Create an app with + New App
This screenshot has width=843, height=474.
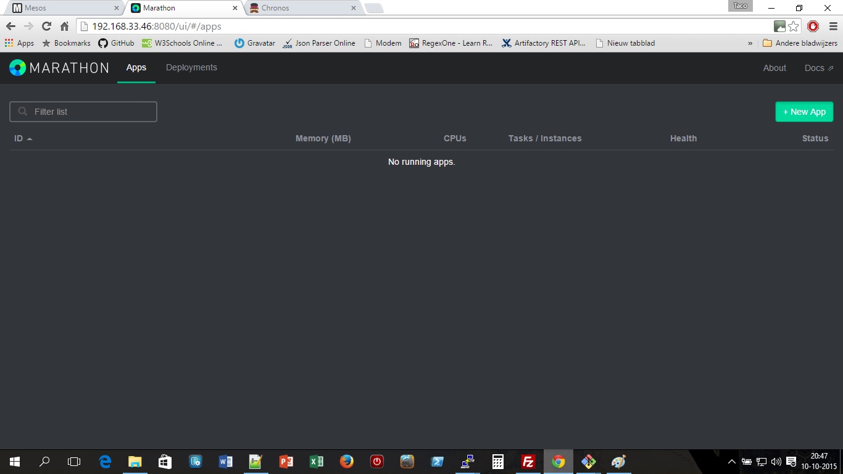pos(804,112)
